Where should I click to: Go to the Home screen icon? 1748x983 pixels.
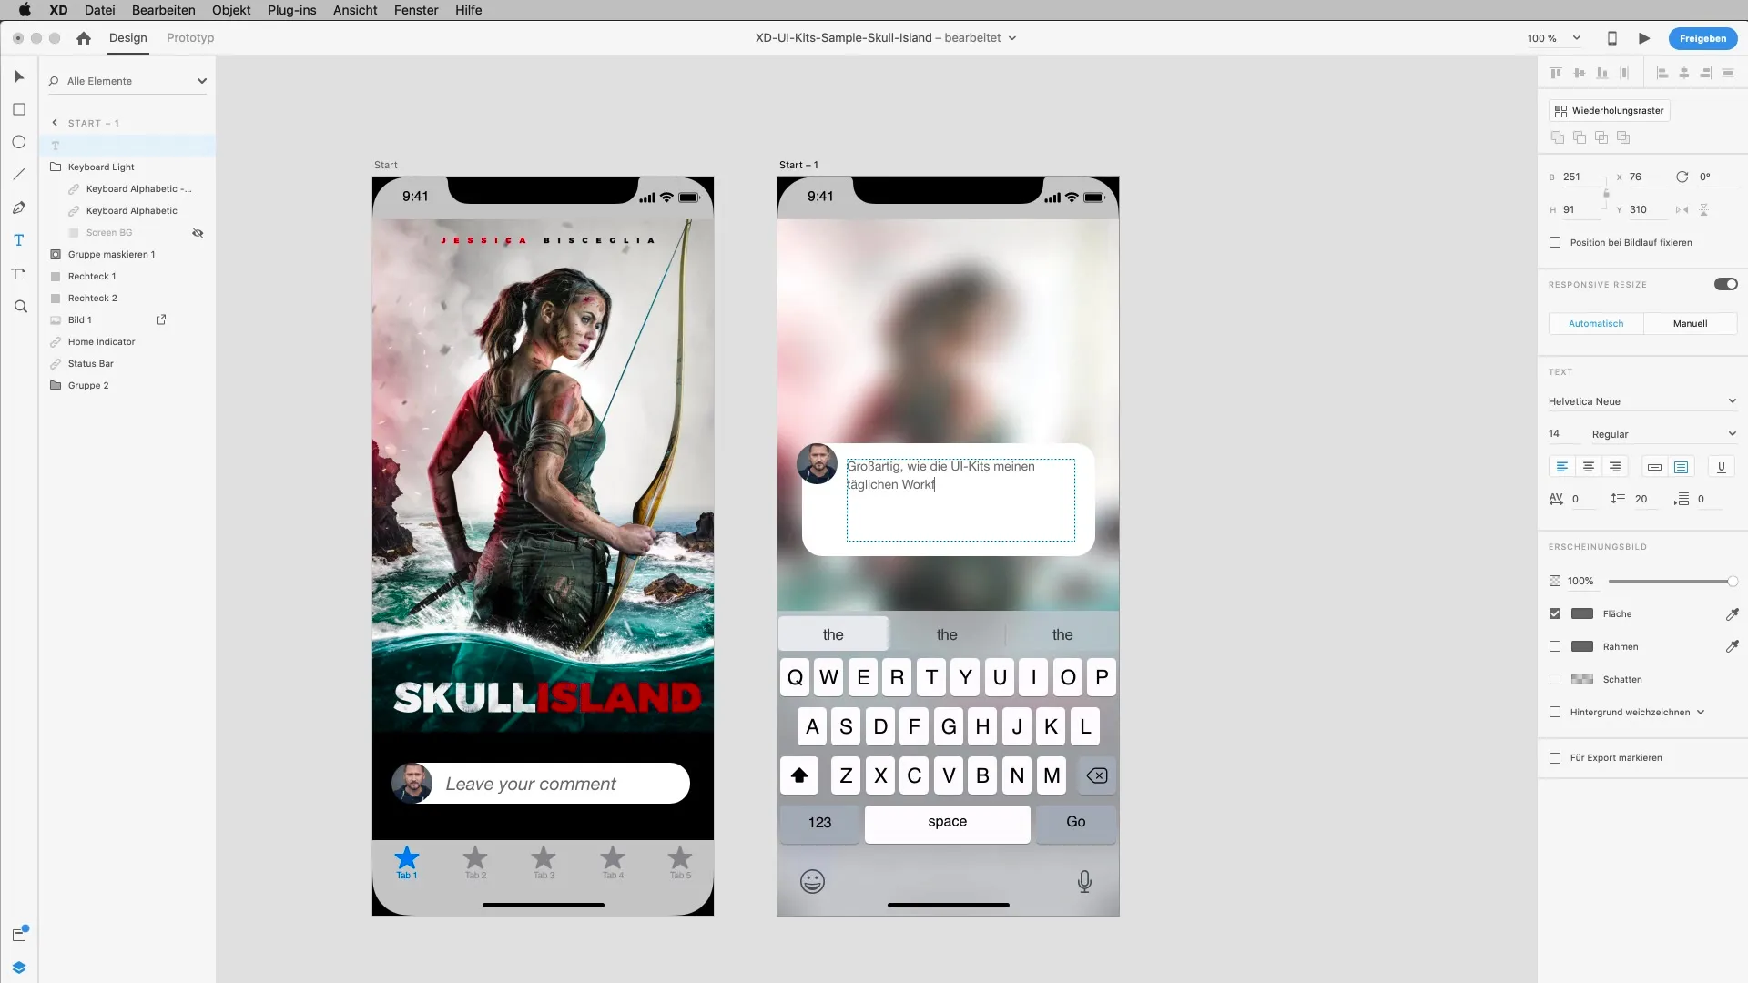pos(84,38)
